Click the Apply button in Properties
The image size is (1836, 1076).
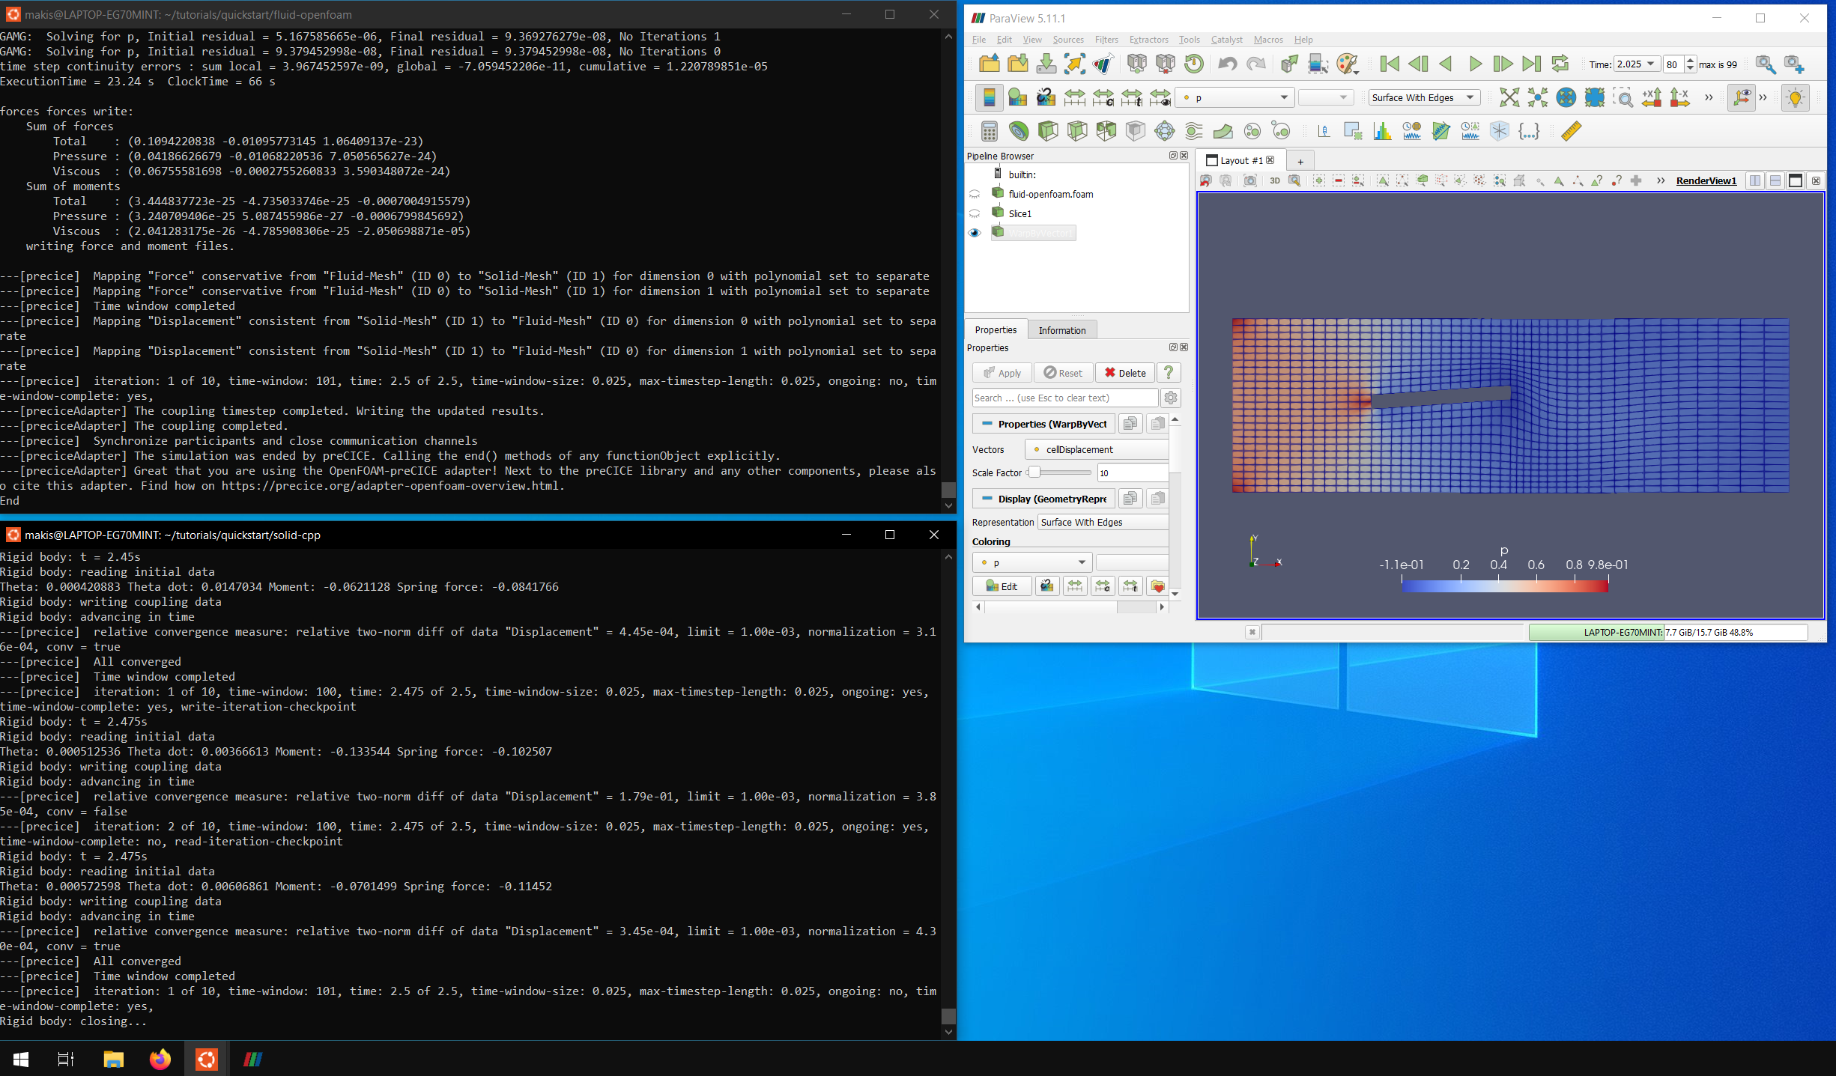[x=1002, y=372]
